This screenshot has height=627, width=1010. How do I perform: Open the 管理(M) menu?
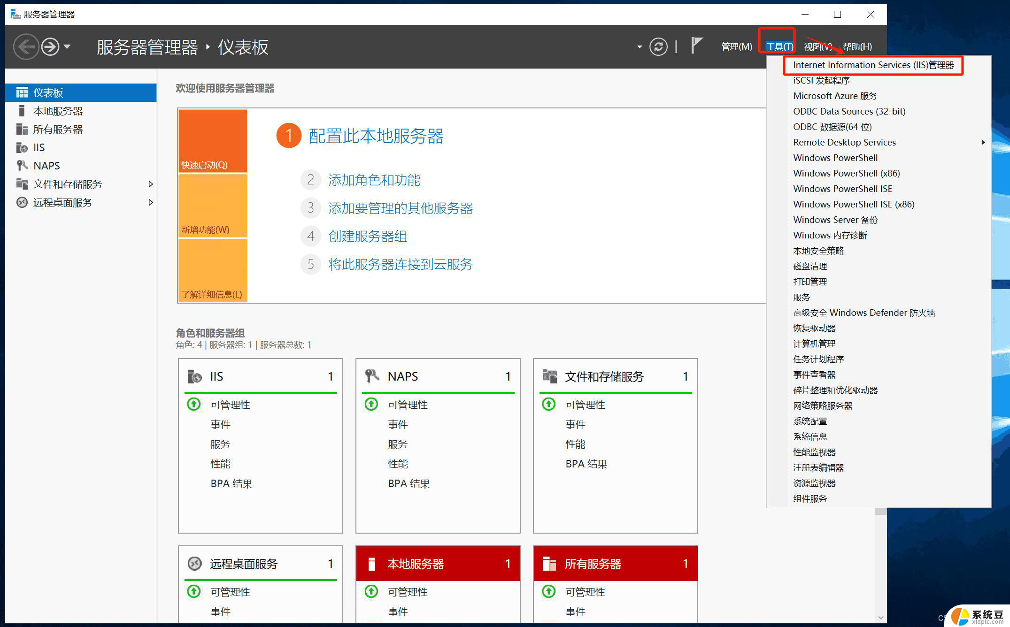(737, 46)
